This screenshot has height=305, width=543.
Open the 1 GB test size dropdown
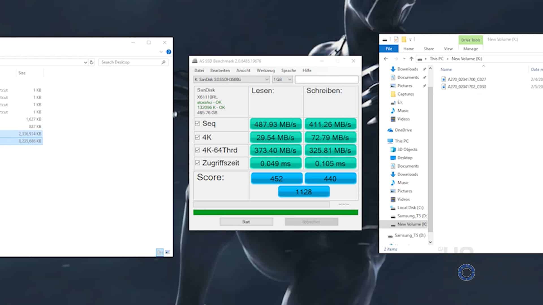(x=289, y=80)
